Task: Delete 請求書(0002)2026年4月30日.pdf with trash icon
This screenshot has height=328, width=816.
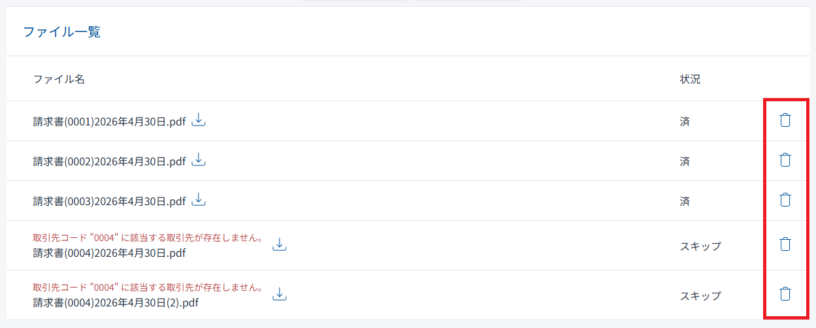Action: pos(785,160)
